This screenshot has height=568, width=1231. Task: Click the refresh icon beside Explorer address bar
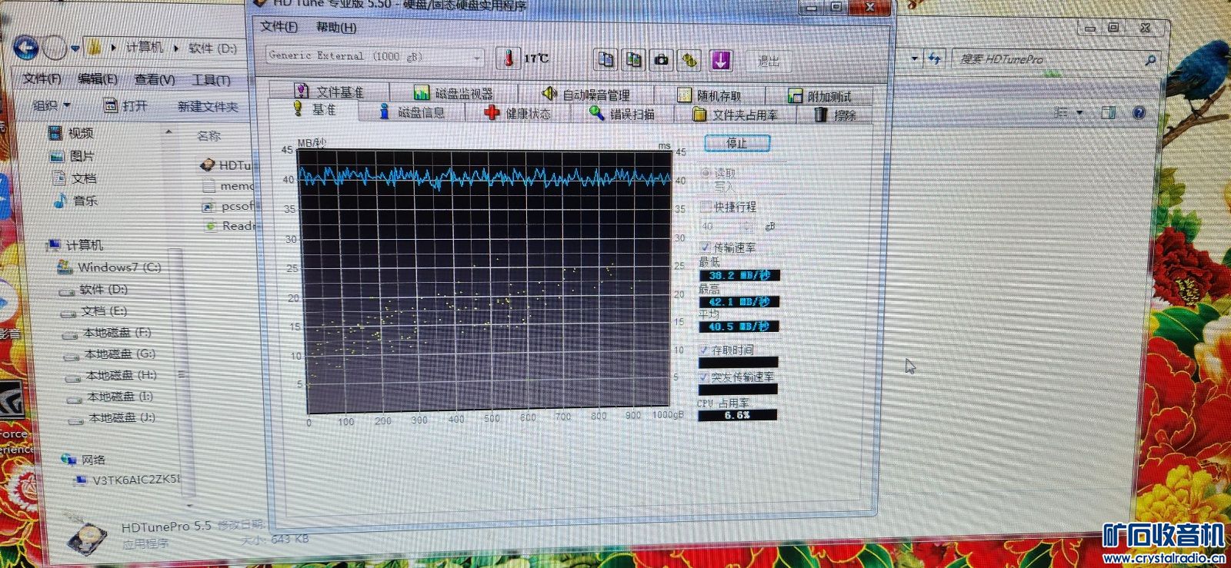tap(936, 58)
